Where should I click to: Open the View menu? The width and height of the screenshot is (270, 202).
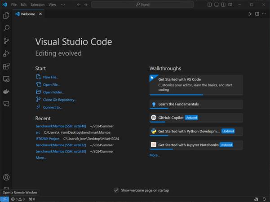point(52,4)
